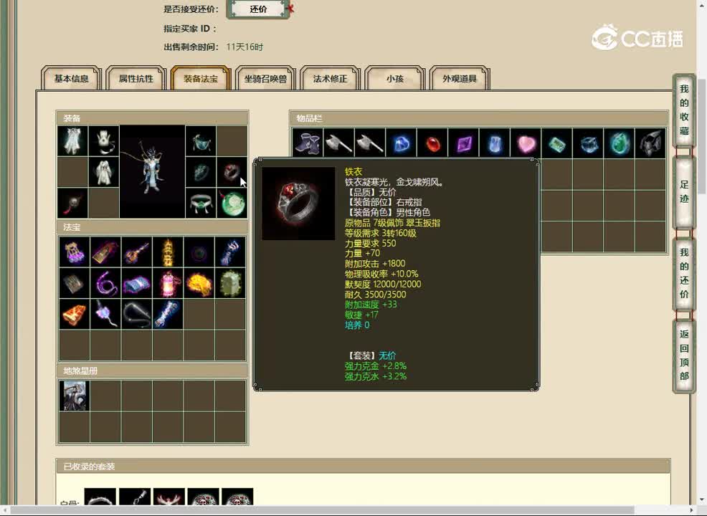707x516 pixels.
Task: Select the axe beside the blue heart gem
Action: (x=370, y=143)
